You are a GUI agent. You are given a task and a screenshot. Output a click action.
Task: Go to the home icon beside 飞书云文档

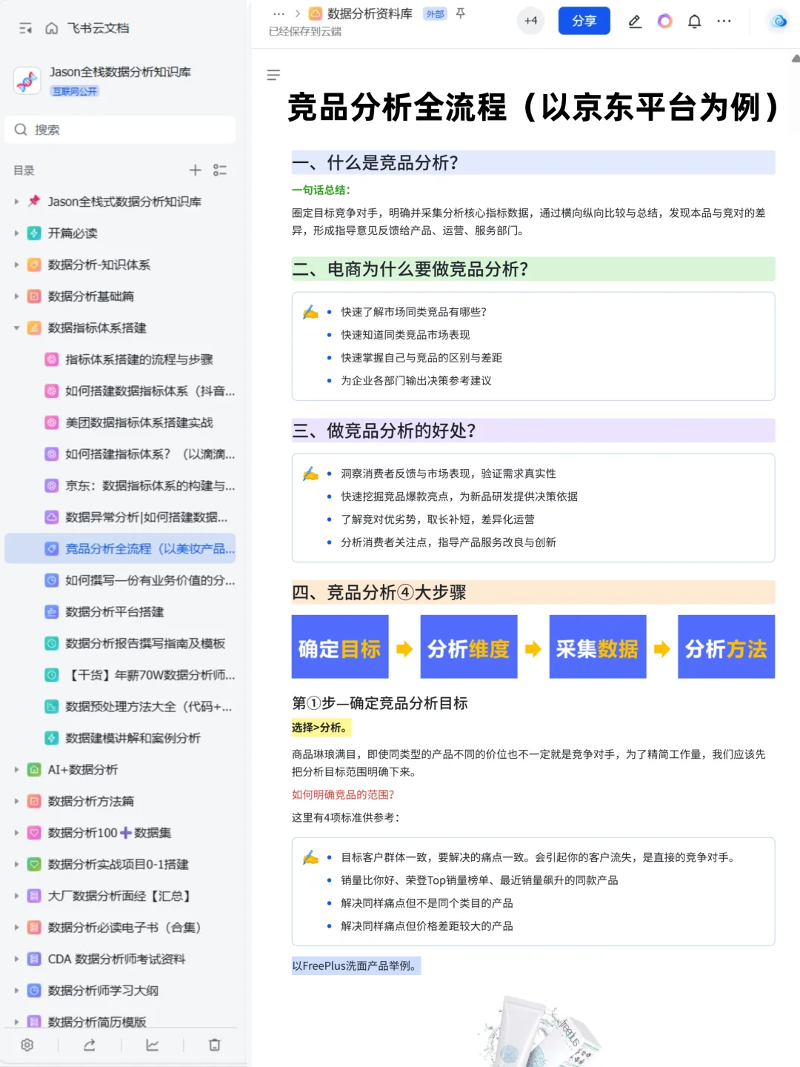tap(52, 28)
